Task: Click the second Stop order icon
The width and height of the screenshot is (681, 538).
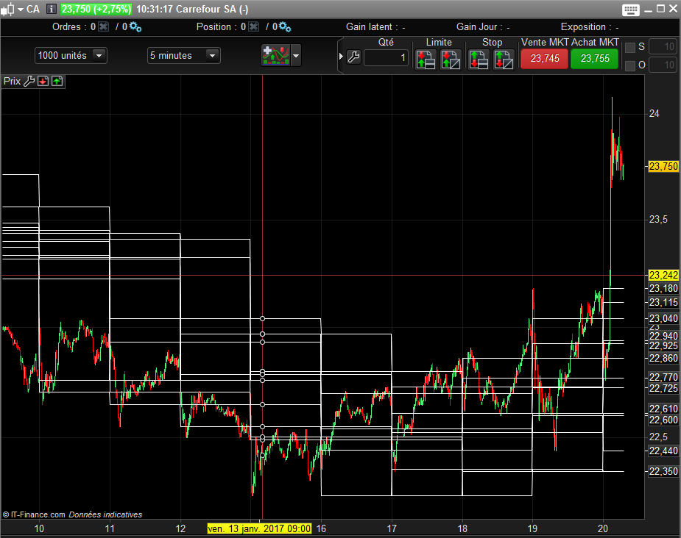Action: 504,60
